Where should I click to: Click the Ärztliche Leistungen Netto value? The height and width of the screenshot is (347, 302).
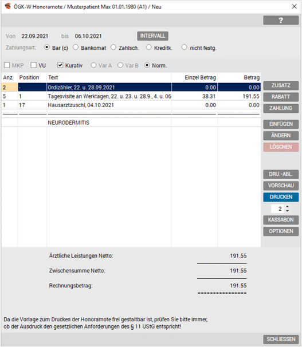(x=238, y=256)
